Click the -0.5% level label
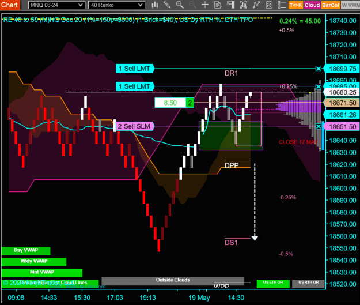This screenshot has width=360, height=305. pos(286,254)
